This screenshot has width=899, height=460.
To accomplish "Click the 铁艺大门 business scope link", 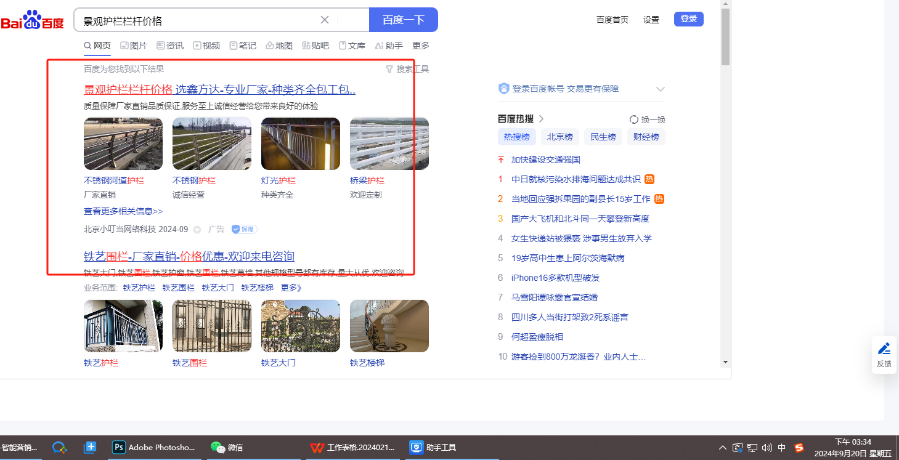I will click(x=218, y=288).
